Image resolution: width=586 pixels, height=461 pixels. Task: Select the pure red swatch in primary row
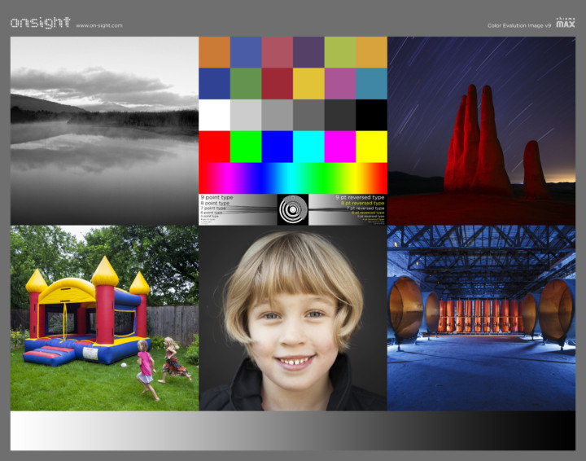coord(215,147)
